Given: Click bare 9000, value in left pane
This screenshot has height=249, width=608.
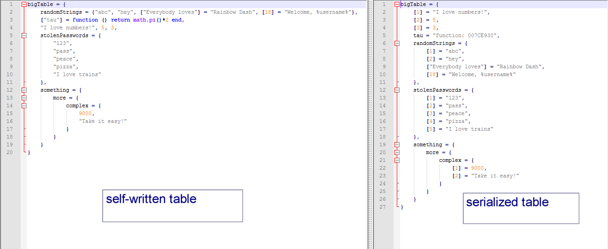Looking at the screenshot, I should (86, 113).
